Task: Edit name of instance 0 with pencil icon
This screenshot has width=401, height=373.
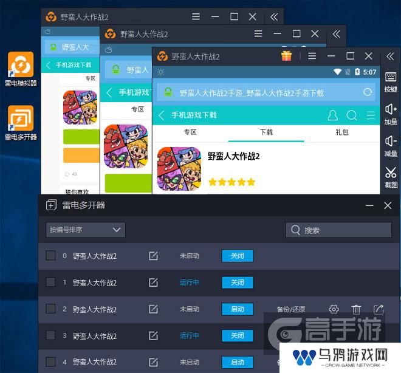Action: (153, 256)
